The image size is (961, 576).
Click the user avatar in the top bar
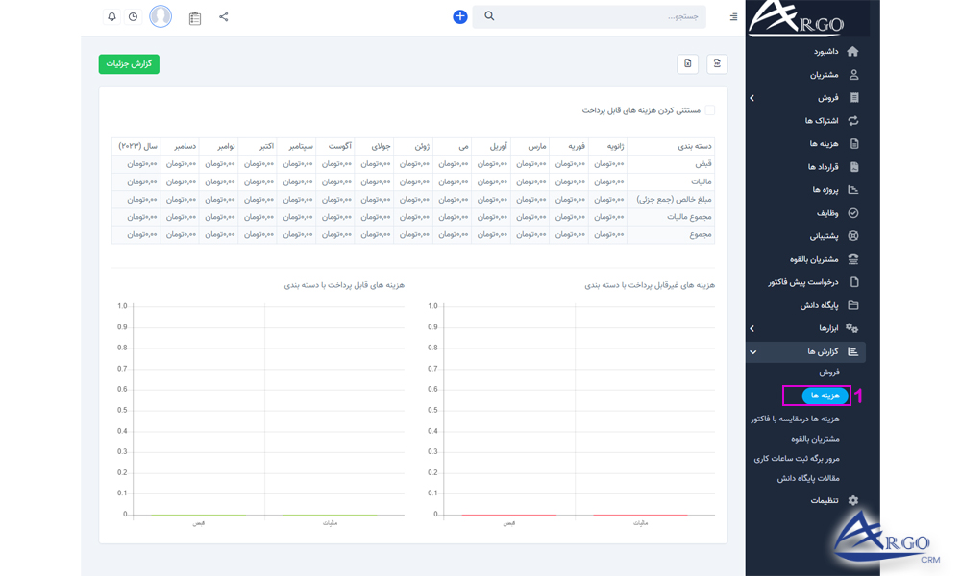160,15
